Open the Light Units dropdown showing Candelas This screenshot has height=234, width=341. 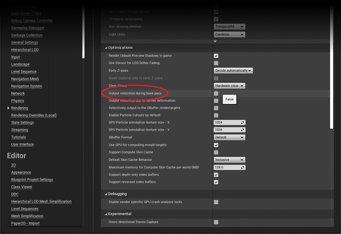229,34
